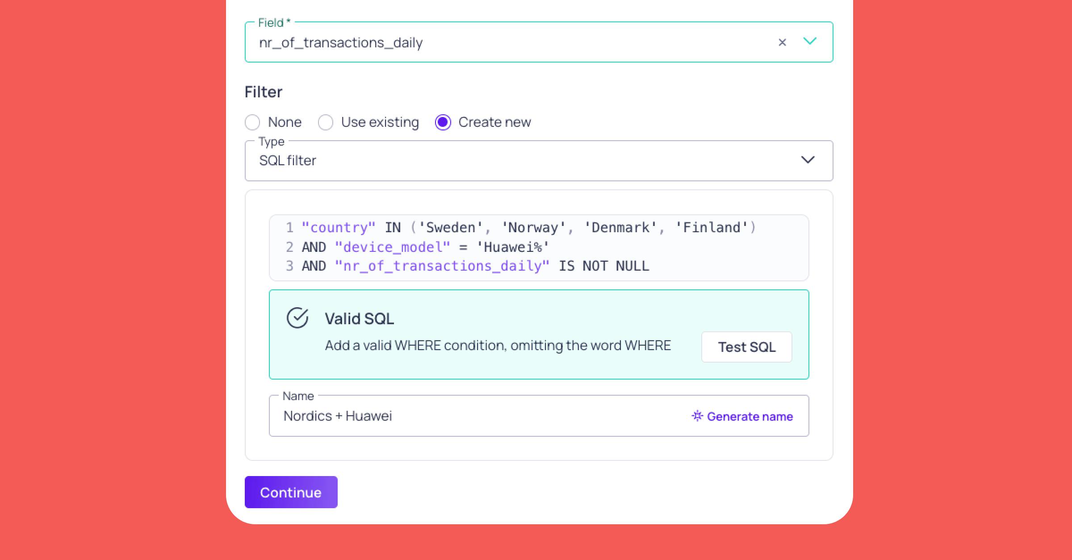
Task: Select the Create new radio button
Action: (443, 122)
